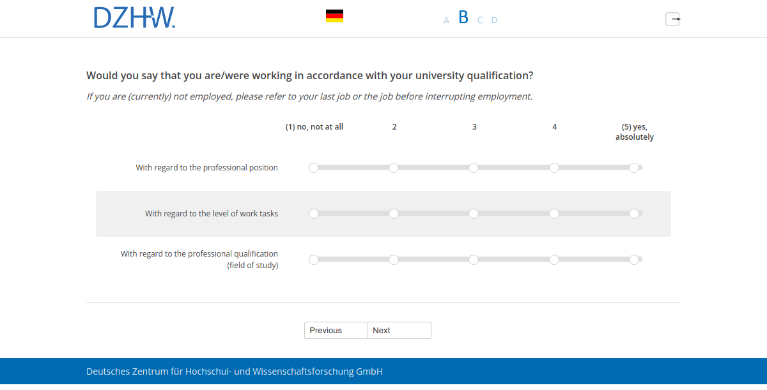Select rating 2 for professional position
Image resolution: width=767 pixels, height=390 pixels.
[x=394, y=167]
